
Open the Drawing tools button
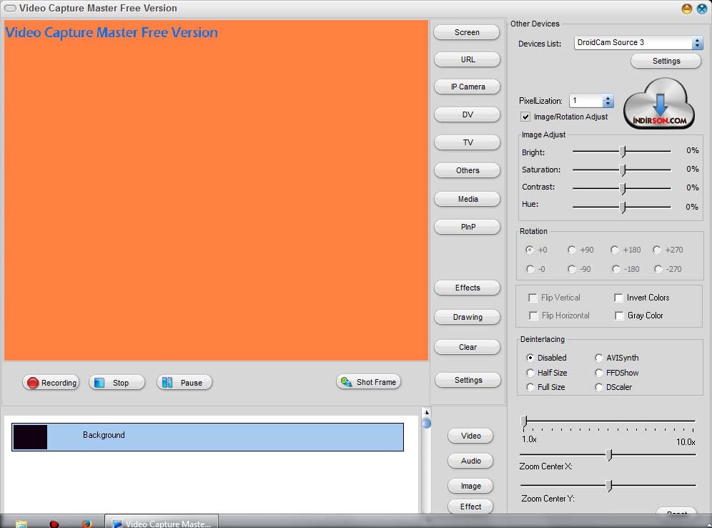468,317
